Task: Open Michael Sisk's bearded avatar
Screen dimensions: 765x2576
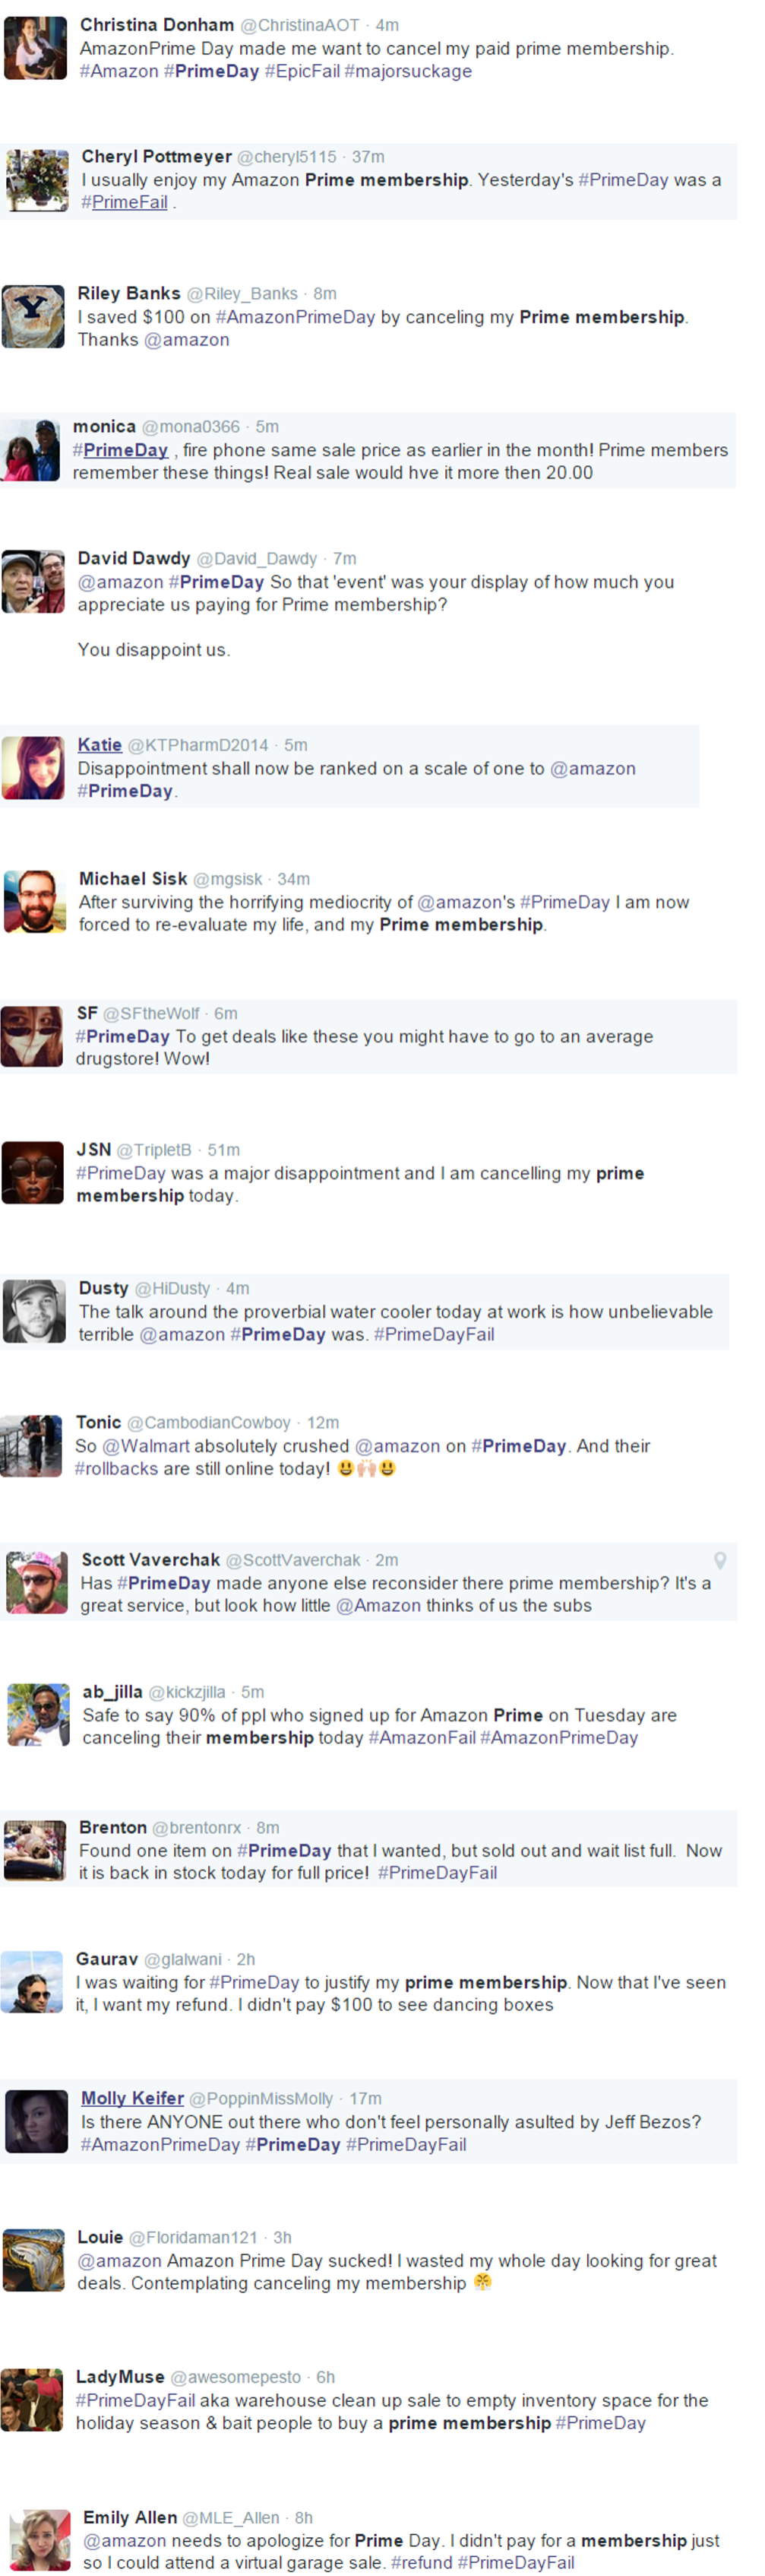Action: pos(35,902)
